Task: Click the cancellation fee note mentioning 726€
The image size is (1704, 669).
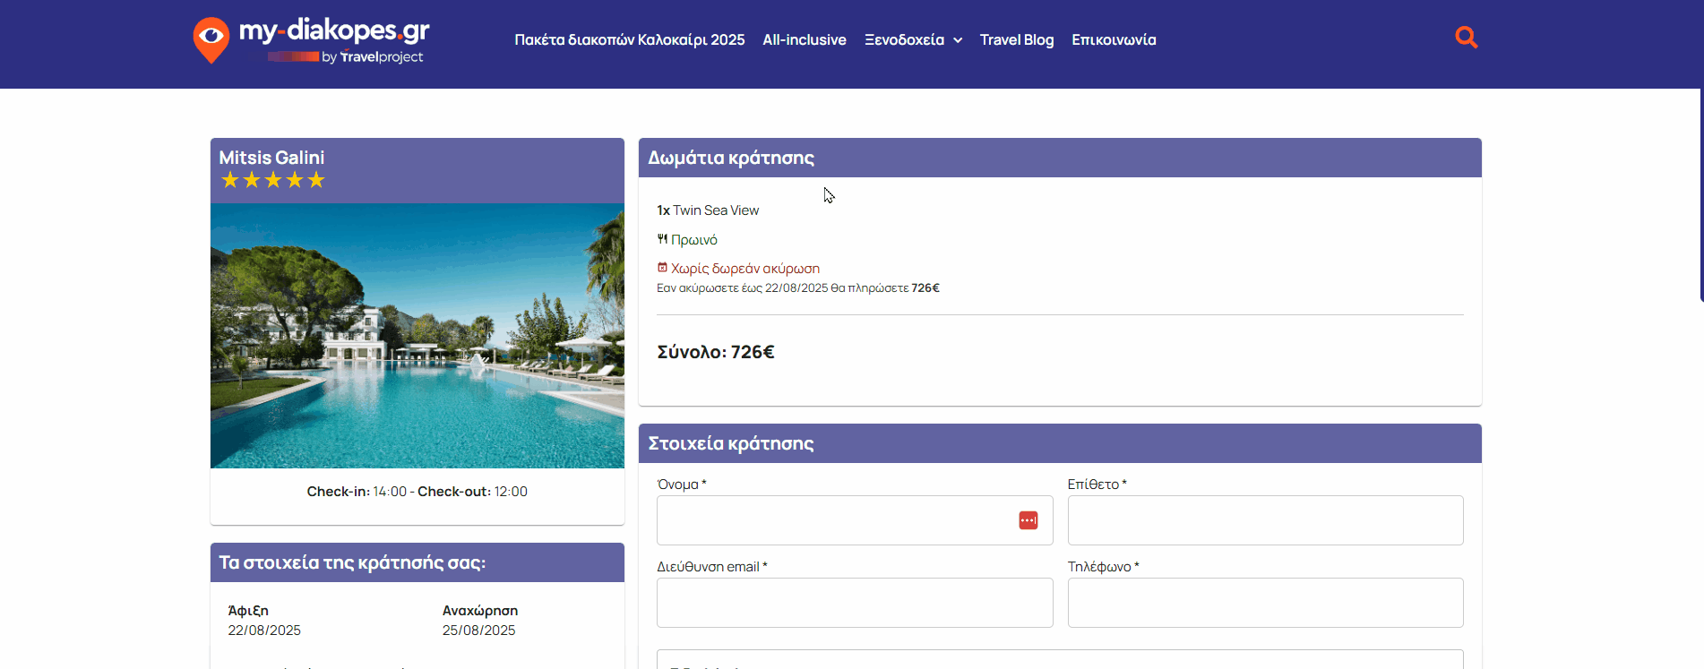Action: coord(798,288)
